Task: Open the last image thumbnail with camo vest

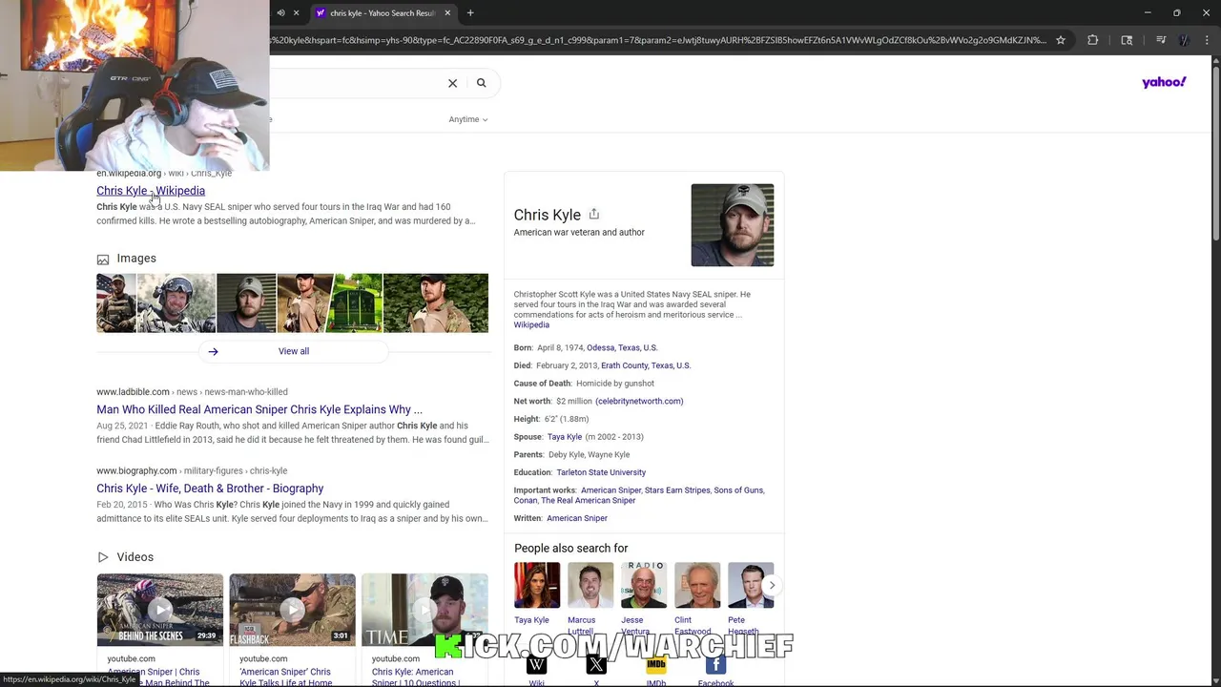Action: tap(436, 303)
